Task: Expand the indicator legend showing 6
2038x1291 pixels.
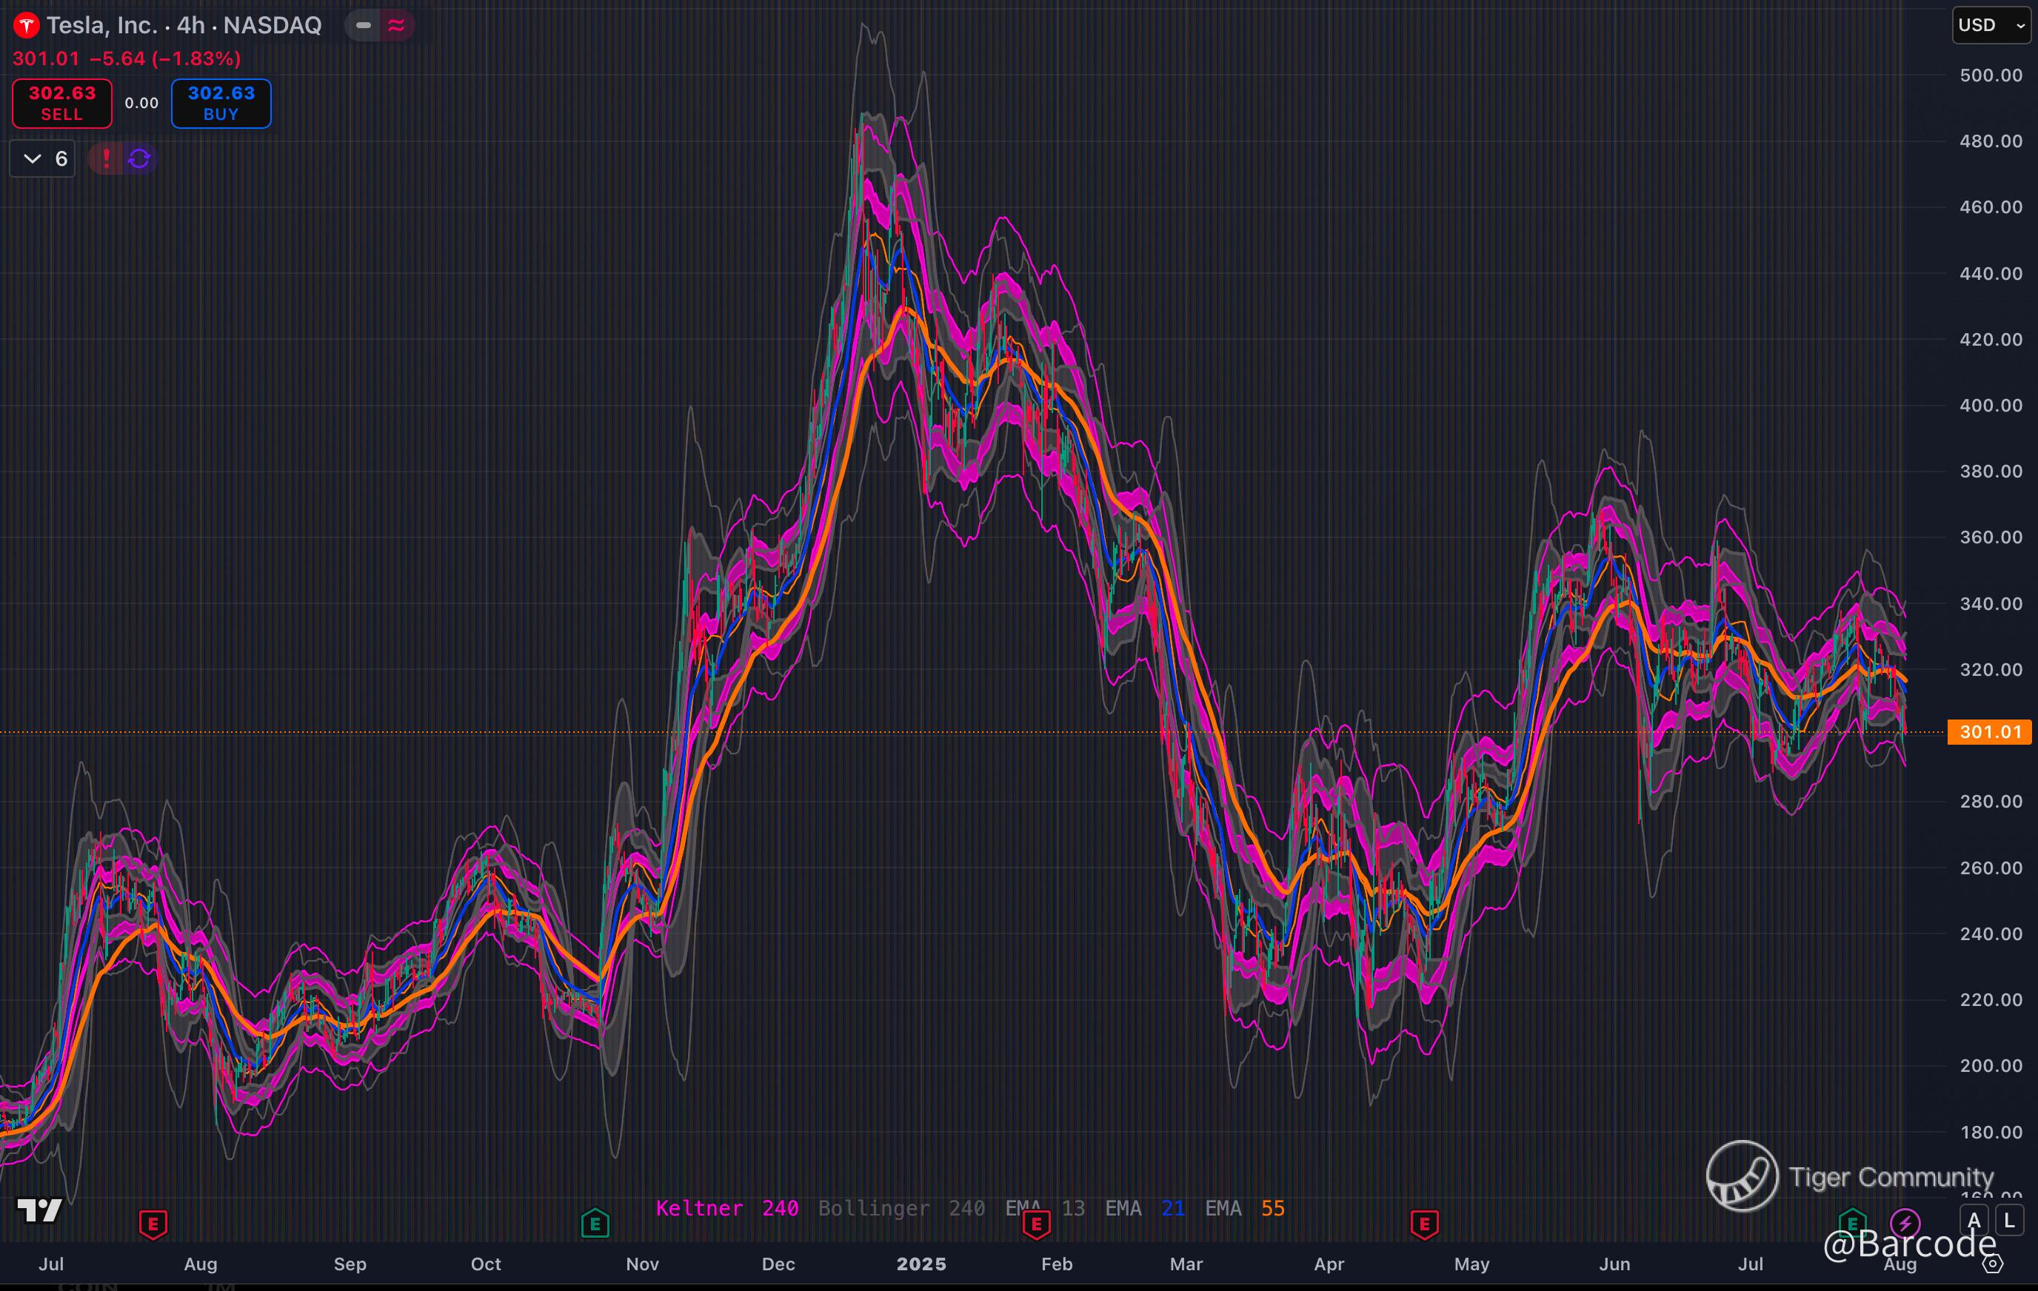Action: point(43,158)
